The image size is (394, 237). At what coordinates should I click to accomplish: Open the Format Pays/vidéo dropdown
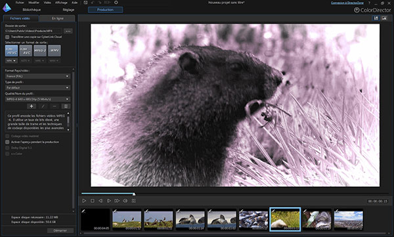point(37,76)
